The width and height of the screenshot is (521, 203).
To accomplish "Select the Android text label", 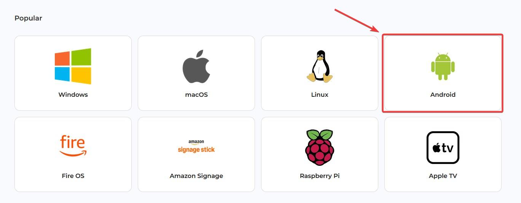I will click(443, 95).
